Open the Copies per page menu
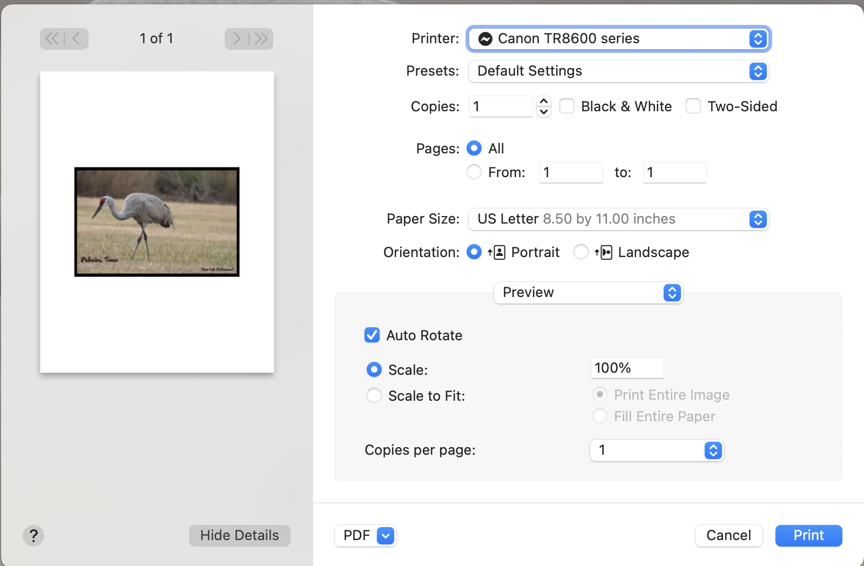This screenshot has height=566, width=864. point(657,450)
